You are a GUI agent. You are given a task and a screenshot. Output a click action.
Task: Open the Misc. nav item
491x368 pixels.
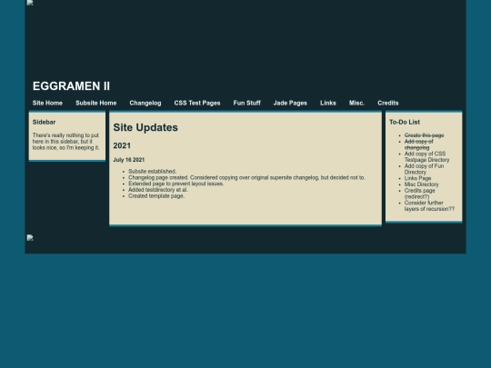[356, 103]
